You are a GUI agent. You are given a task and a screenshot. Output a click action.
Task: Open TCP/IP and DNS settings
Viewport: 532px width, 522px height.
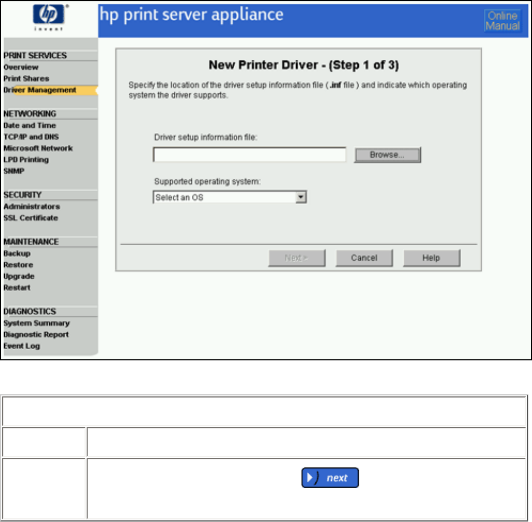[x=31, y=137]
